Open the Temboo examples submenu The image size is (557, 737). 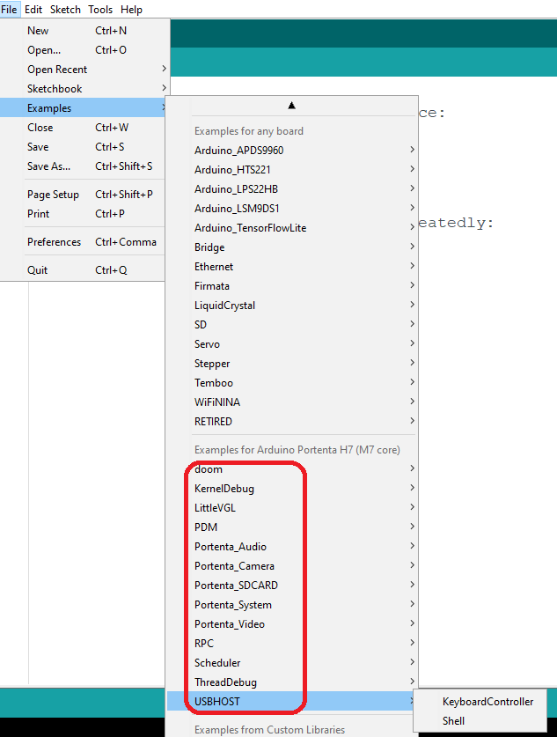coord(292,383)
